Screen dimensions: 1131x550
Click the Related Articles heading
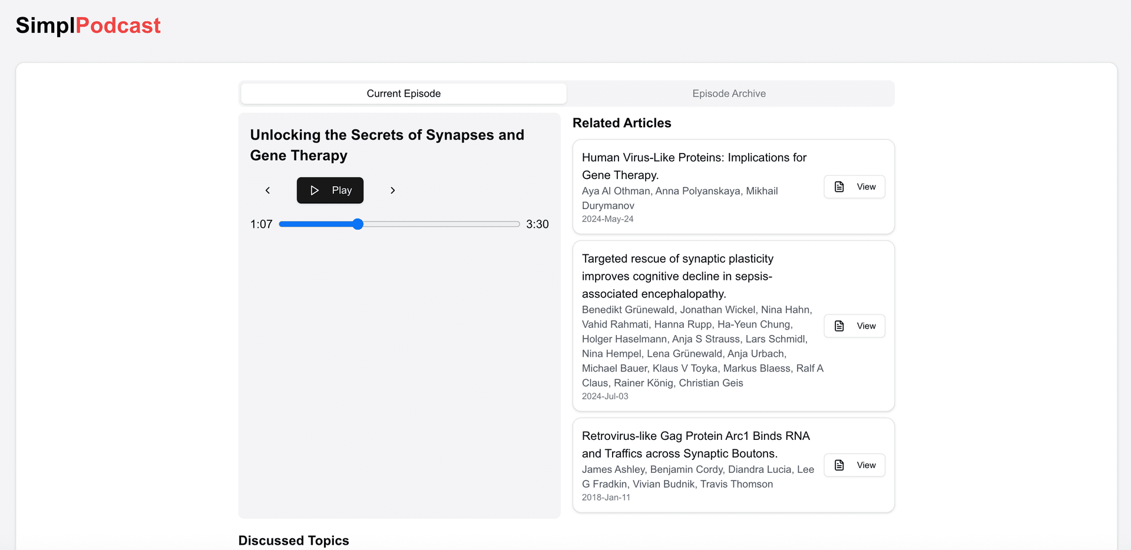pos(621,122)
